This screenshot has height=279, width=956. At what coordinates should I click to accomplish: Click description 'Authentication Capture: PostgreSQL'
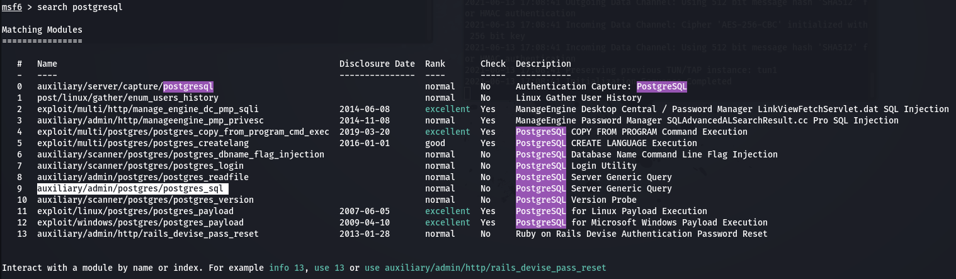coord(601,86)
